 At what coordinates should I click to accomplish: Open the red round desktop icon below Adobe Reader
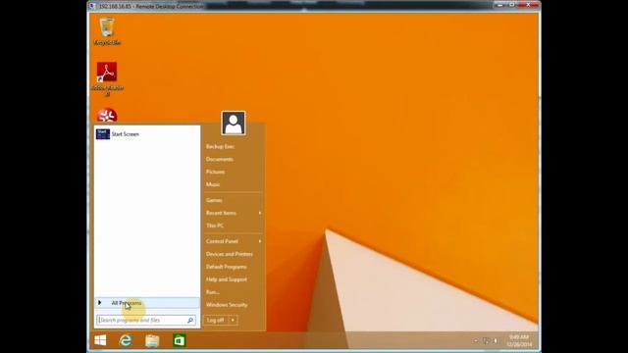(x=107, y=116)
